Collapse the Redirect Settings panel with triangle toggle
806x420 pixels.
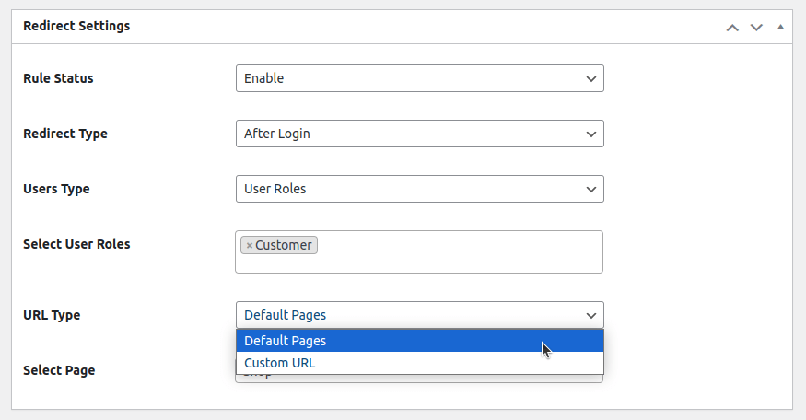tap(780, 27)
